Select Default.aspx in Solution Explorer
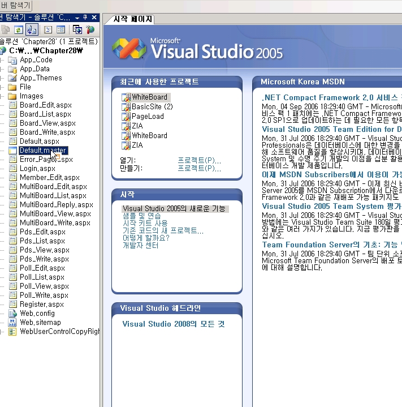This screenshot has height=407, width=402. click(40, 141)
